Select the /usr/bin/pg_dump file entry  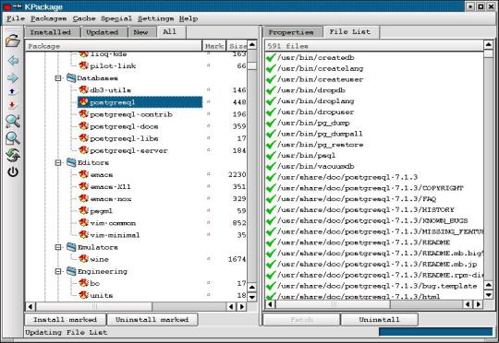click(x=313, y=123)
